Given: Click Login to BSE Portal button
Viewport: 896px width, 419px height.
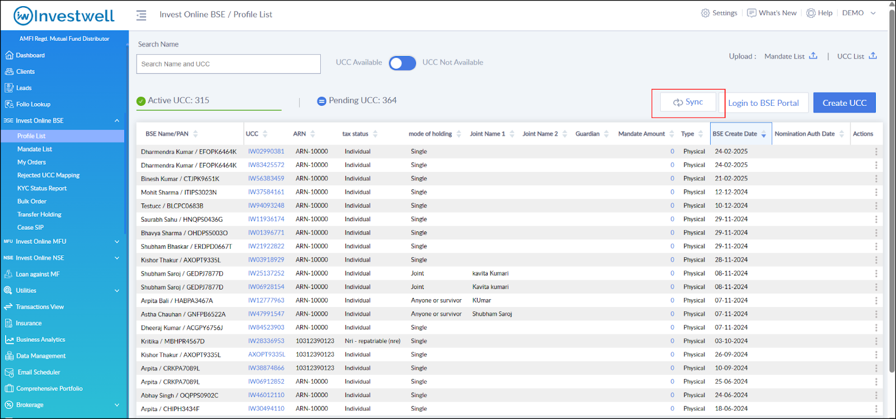Looking at the screenshot, I should pos(763,103).
